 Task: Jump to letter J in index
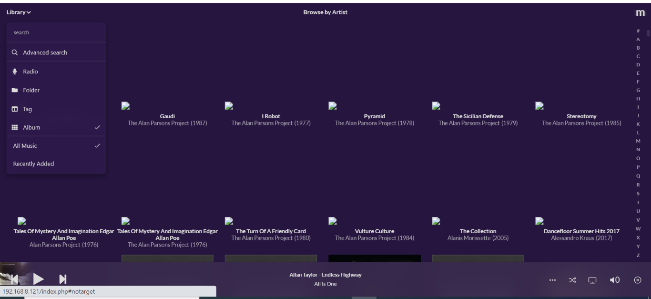click(x=638, y=115)
